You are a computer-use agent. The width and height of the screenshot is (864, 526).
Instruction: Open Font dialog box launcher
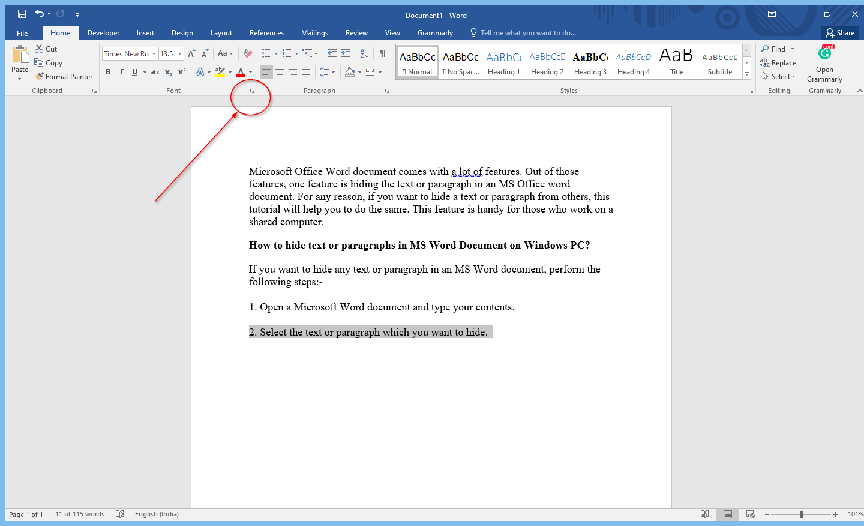tap(252, 91)
